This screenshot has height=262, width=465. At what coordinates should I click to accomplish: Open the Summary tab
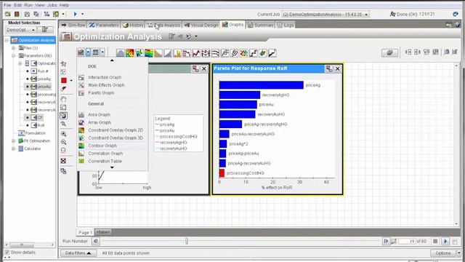pos(260,25)
